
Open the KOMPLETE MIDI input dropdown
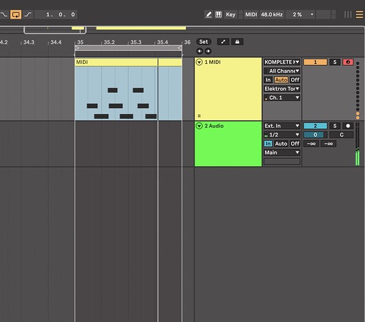[x=282, y=62]
